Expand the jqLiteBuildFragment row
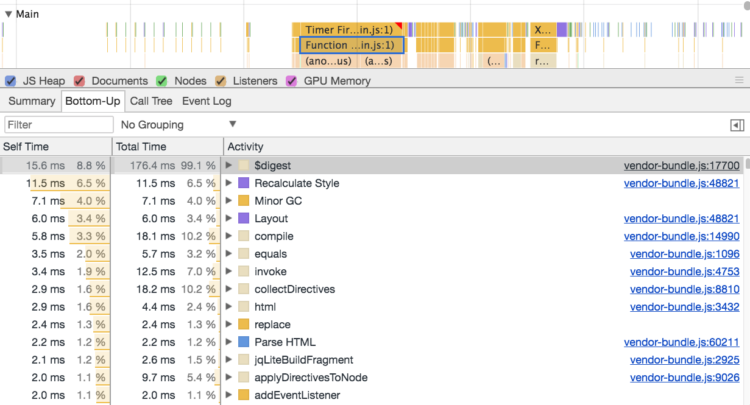 pos(228,360)
